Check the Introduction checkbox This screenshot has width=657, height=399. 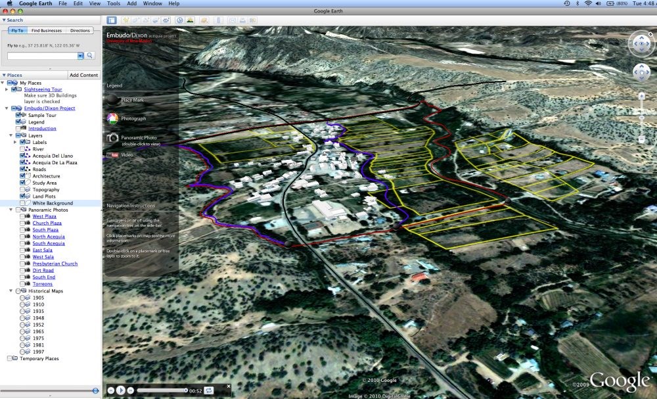coord(18,128)
